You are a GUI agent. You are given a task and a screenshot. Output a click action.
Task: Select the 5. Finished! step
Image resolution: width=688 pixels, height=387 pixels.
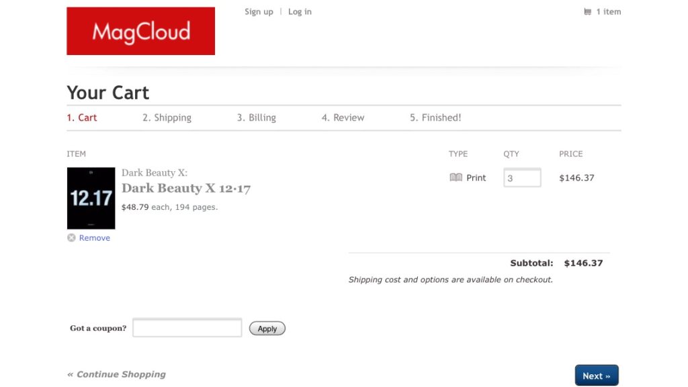pyautogui.click(x=435, y=118)
